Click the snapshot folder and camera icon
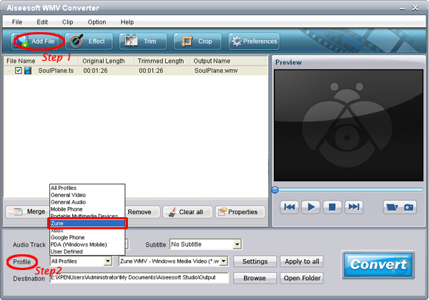The image size is (429, 300). [399, 207]
